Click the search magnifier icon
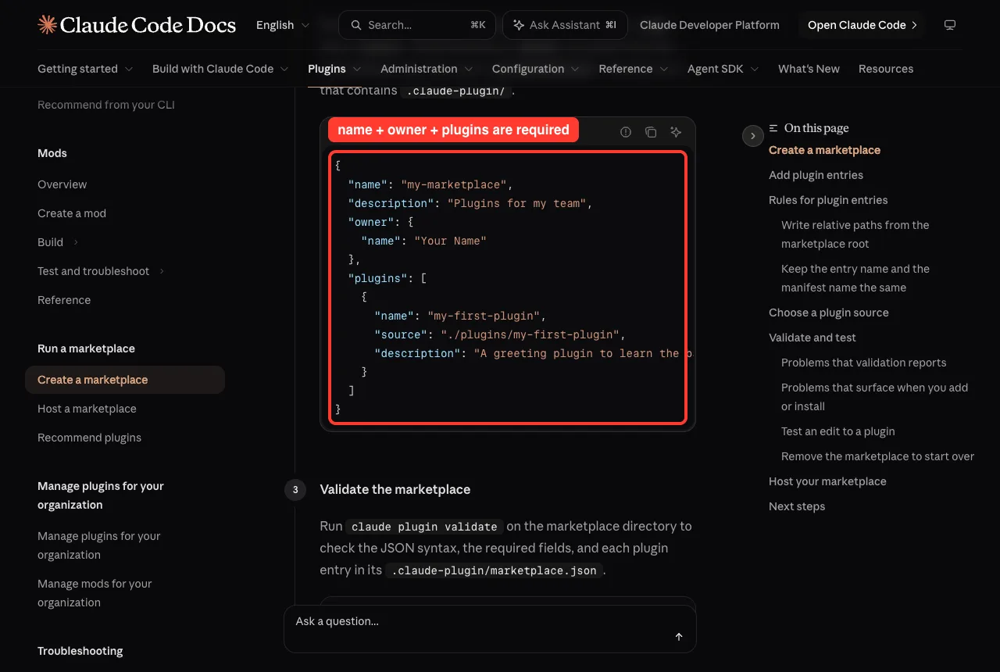This screenshot has height=672, width=1000. click(x=356, y=25)
